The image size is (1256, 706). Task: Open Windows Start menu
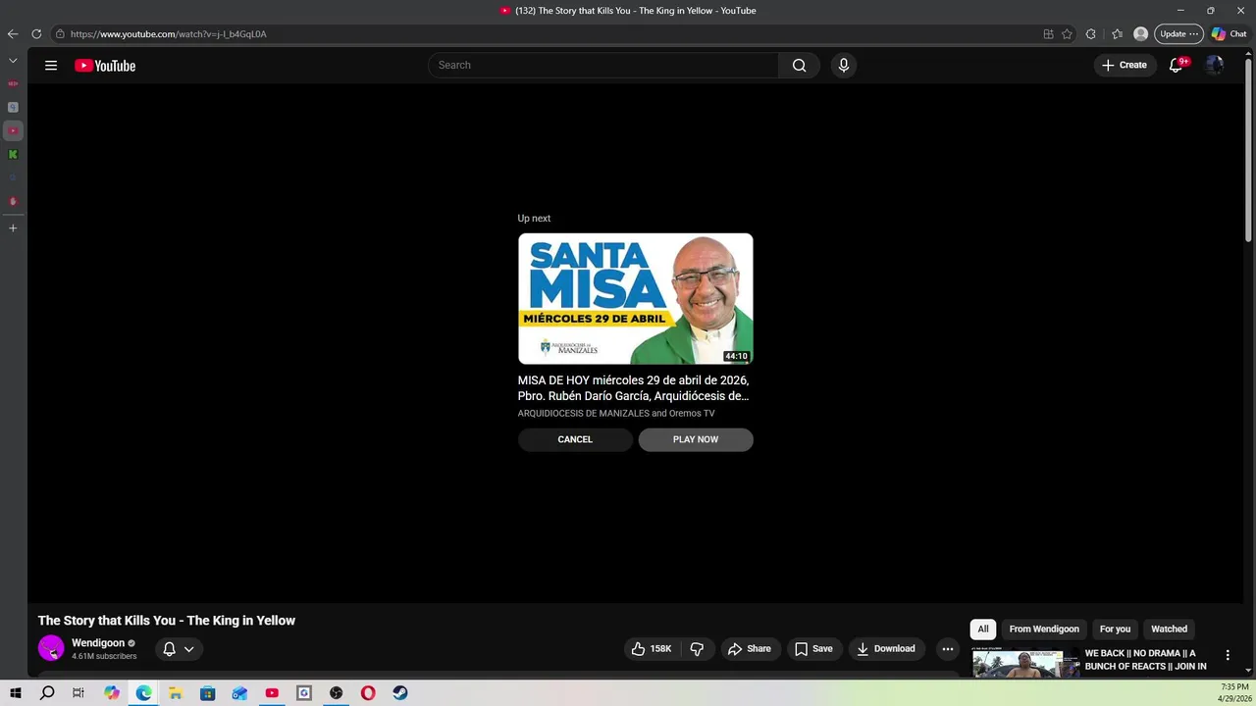[x=15, y=693]
